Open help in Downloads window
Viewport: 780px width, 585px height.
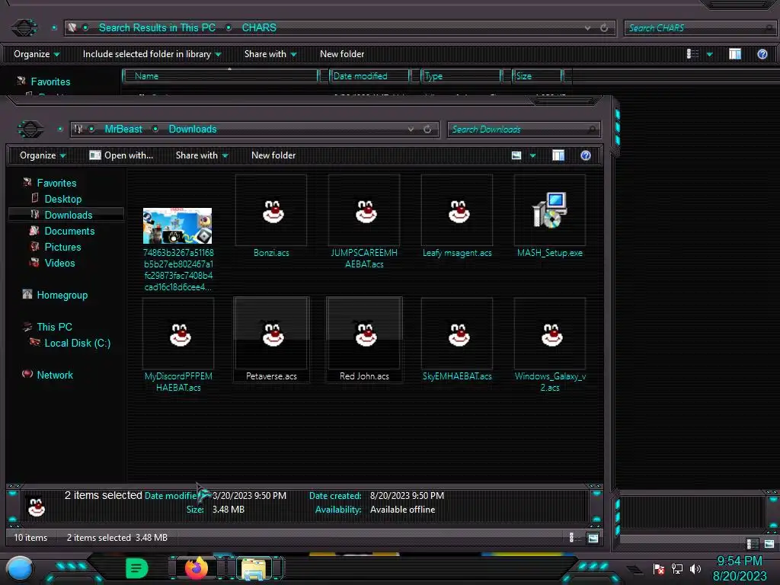click(586, 155)
